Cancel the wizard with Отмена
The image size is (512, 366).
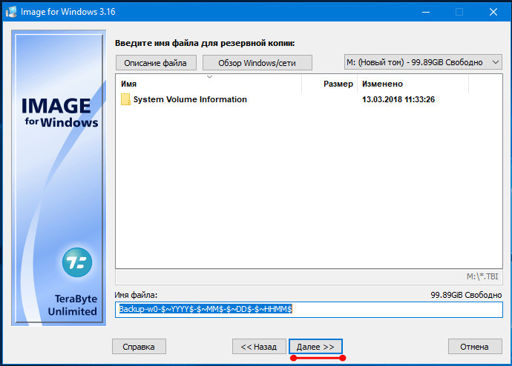(x=475, y=347)
